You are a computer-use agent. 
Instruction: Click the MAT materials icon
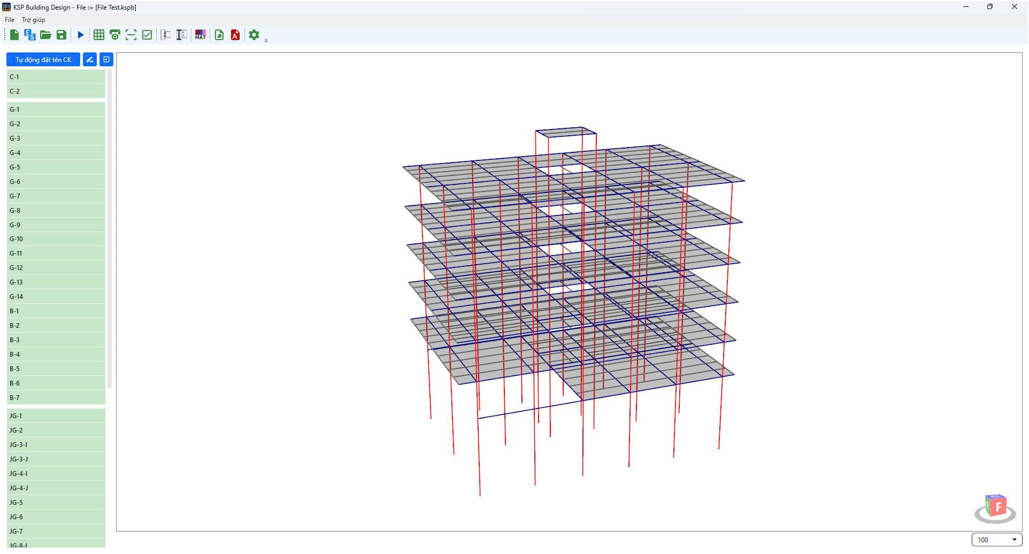201,35
